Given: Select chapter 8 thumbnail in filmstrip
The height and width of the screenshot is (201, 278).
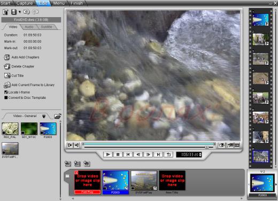Looking at the screenshot, I should click(x=260, y=156).
